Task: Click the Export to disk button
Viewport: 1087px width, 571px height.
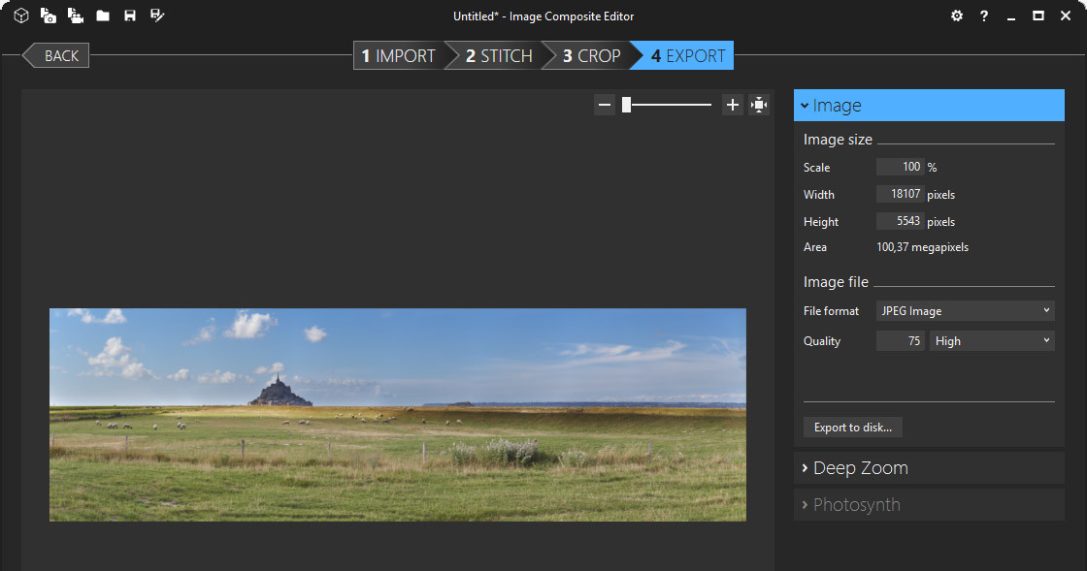Action: [x=852, y=427]
